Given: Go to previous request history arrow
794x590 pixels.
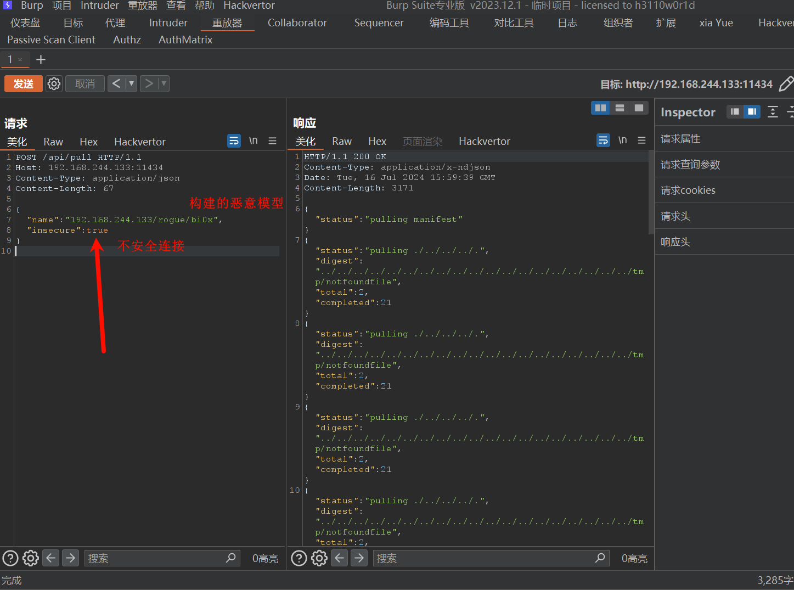Looking at the screenshot, I should coord(116,83).
